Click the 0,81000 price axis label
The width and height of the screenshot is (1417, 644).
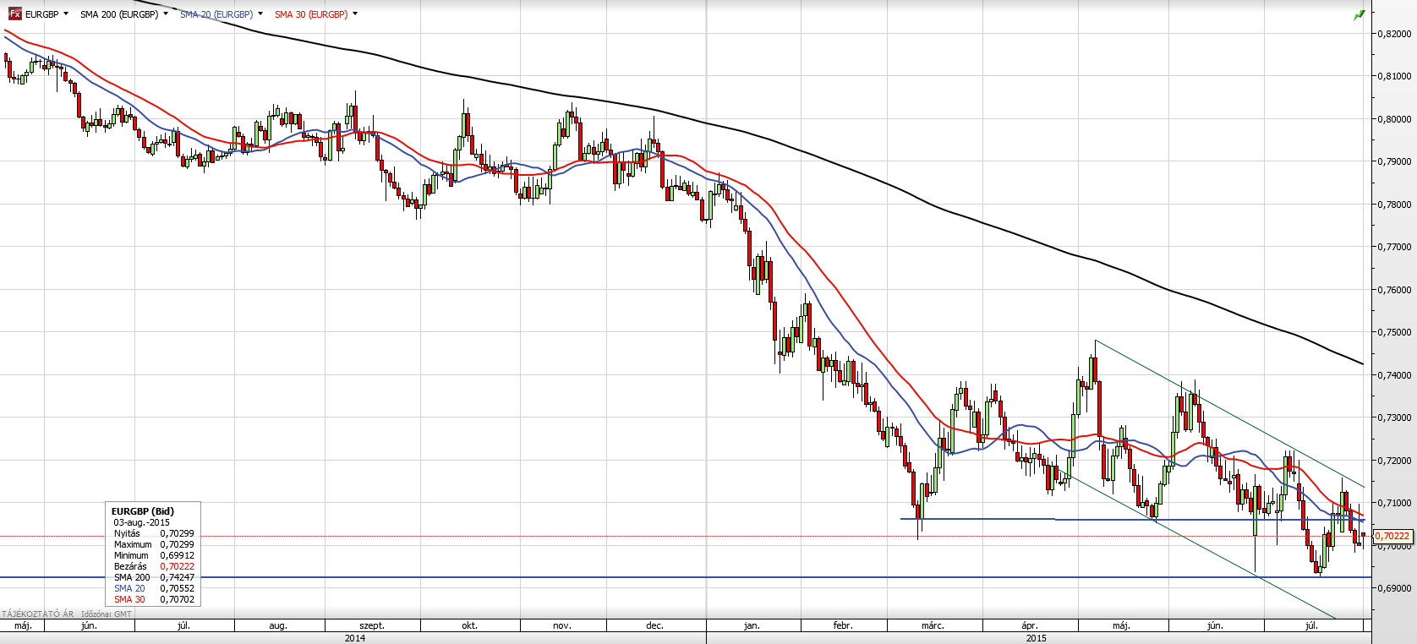click(x=1394, y=76)
